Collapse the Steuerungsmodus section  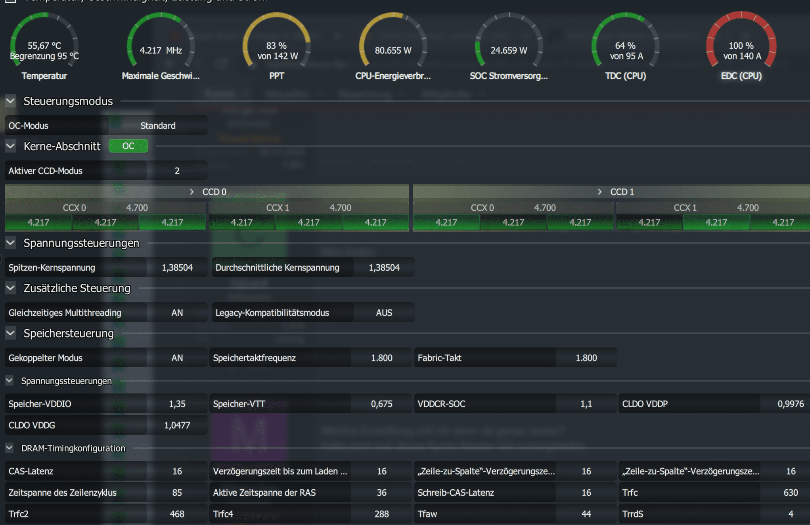10,101
